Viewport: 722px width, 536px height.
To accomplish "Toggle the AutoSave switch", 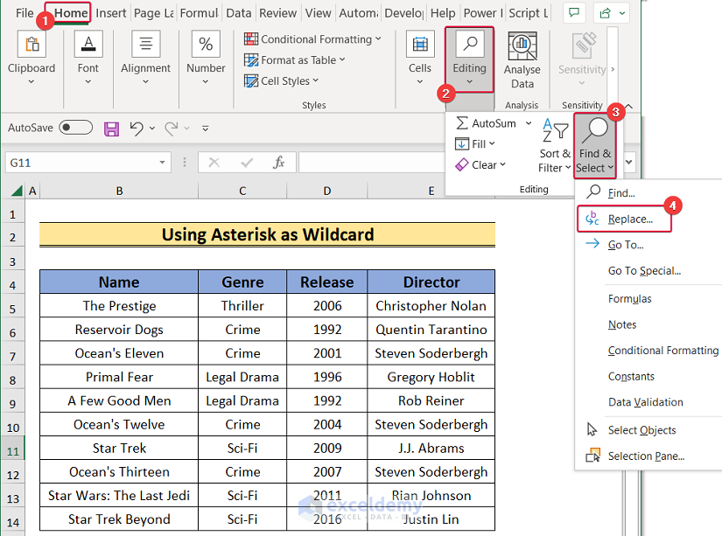I will [x=75, y=128].
